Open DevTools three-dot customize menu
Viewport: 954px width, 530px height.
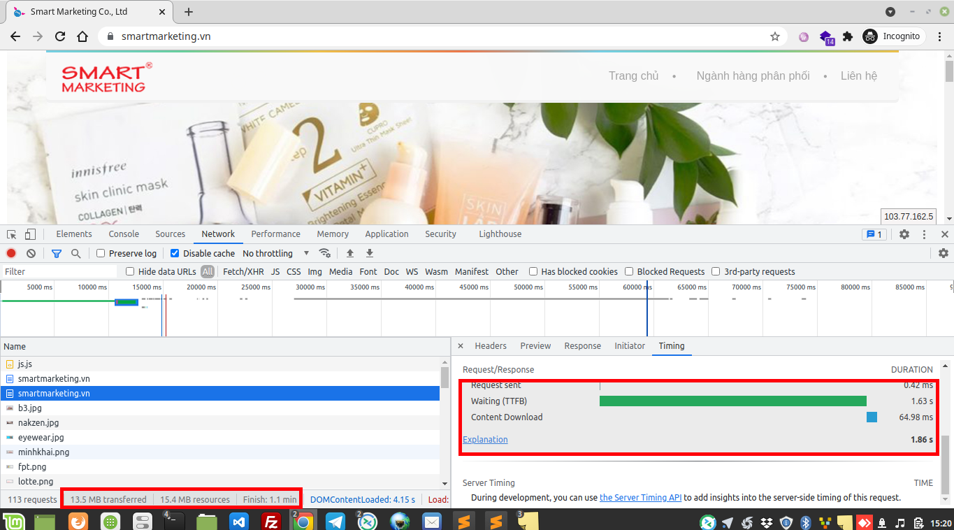[x=924, y=234]
